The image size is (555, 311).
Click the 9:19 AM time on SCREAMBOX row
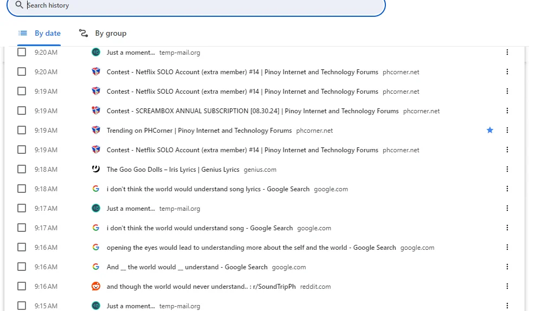[x=46, y=111]
